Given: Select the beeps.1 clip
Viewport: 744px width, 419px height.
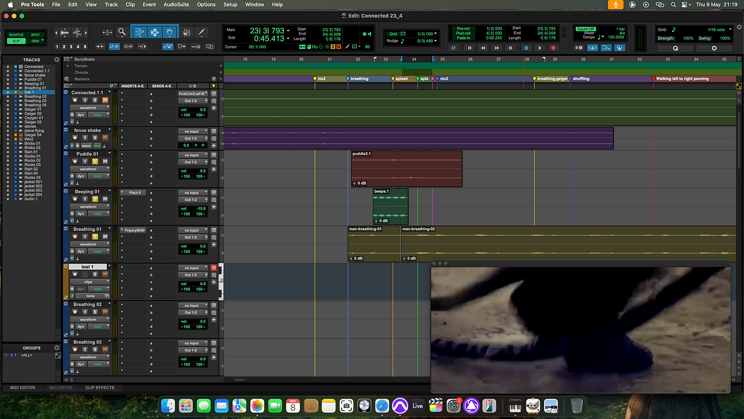Looking at the screenshot, I should point(390,207).
